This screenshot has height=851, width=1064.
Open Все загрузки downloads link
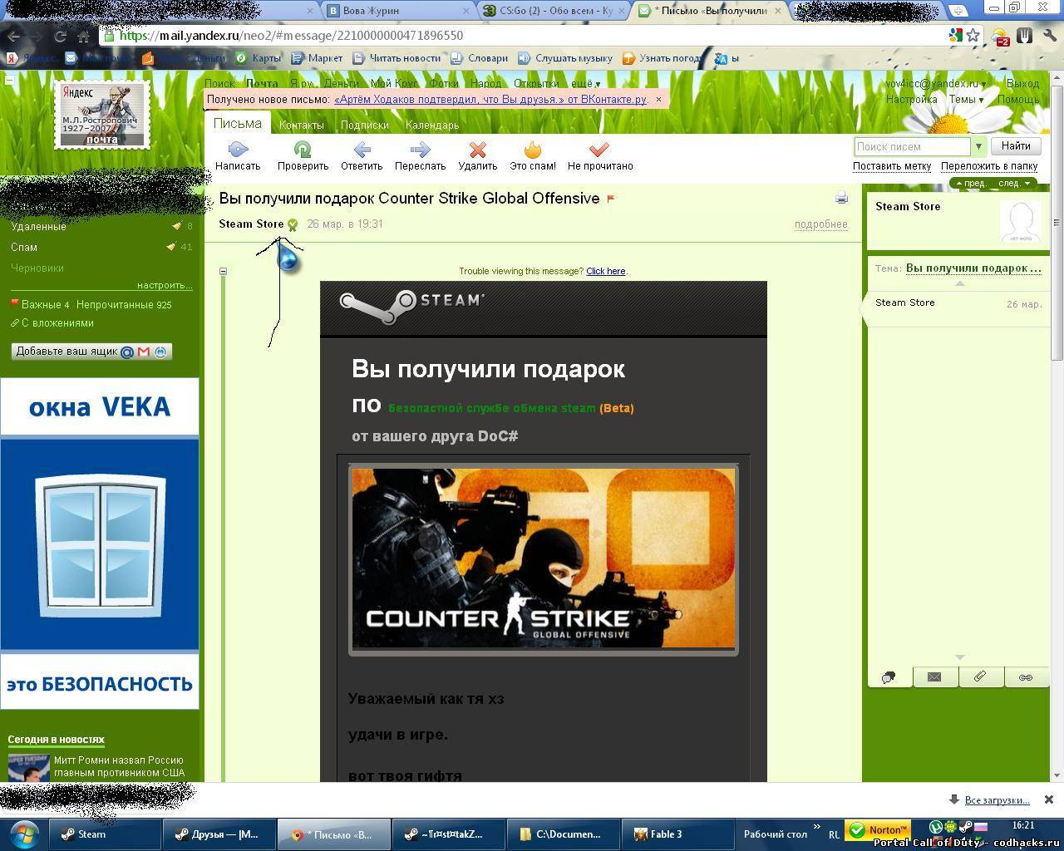(x=997, y=800)
